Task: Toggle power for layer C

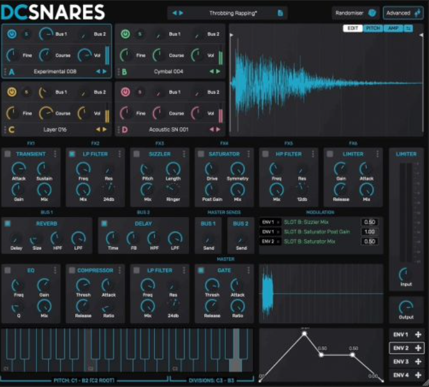Action: [x=11, y=92]
